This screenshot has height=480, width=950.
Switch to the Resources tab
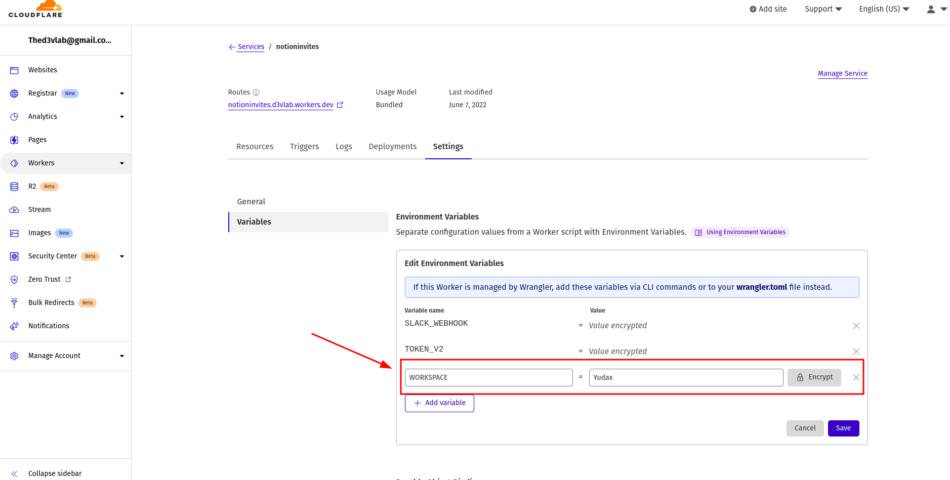click(x=255, y=147)
